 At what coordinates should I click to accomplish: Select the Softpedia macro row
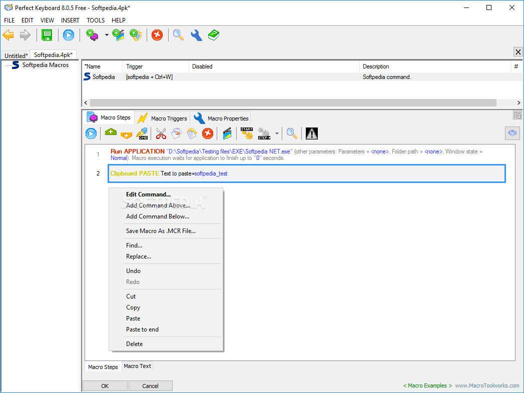(x=302, y=77)
